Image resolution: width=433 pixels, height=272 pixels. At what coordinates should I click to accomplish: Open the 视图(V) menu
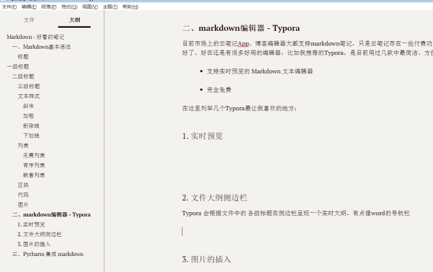coord(90,7)
